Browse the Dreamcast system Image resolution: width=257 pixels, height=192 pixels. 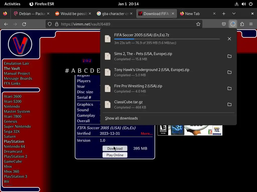13,151
